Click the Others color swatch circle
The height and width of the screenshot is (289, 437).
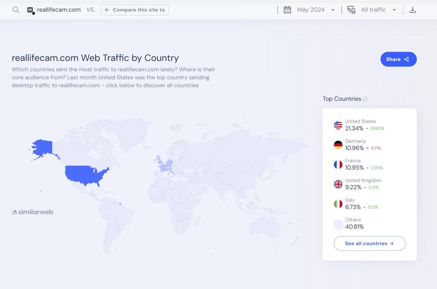tap(338, 224)
